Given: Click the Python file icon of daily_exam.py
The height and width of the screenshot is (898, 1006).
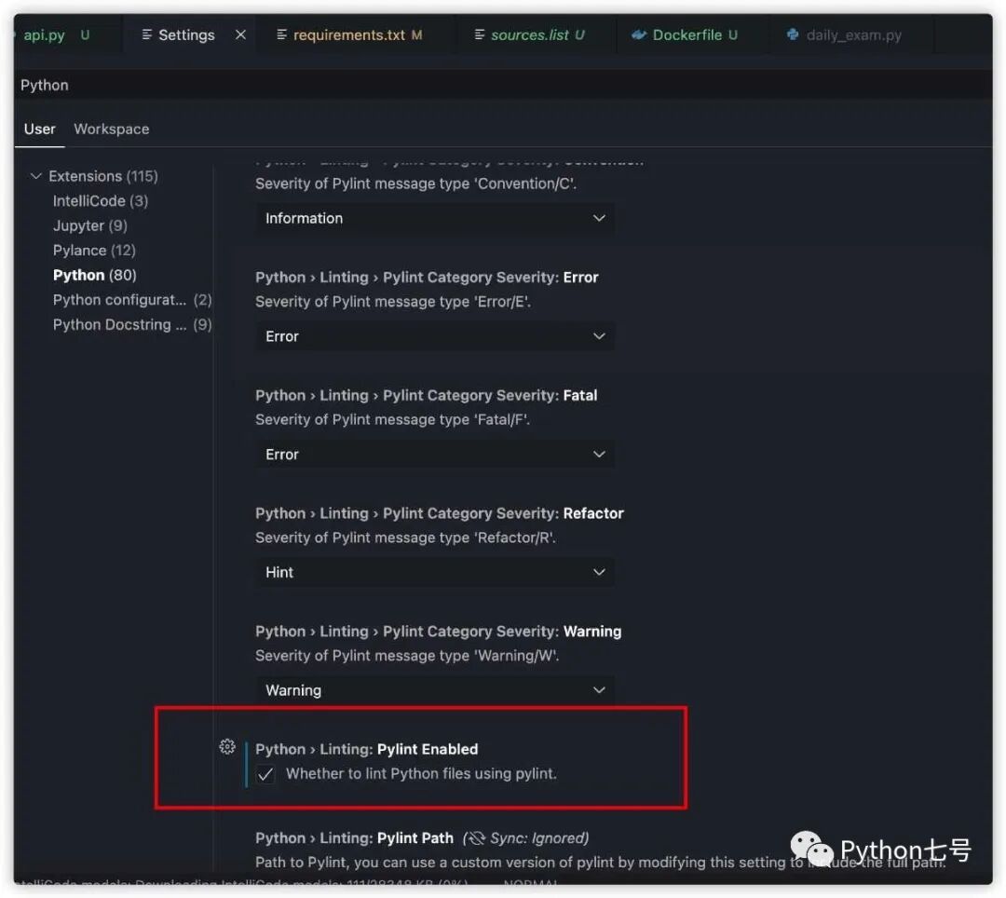Looking at the screenshot, I should tap(793, 34).
